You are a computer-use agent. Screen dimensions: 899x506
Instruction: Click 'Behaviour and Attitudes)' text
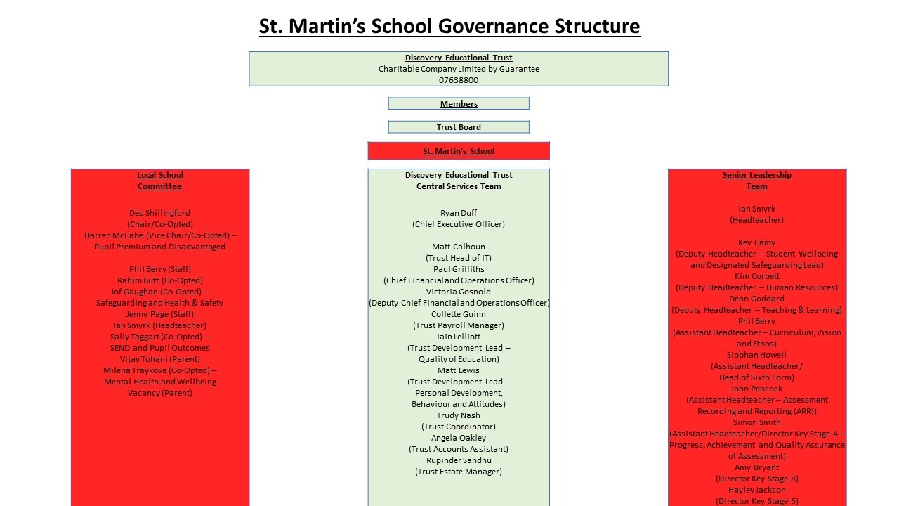[x=459, y=404]
